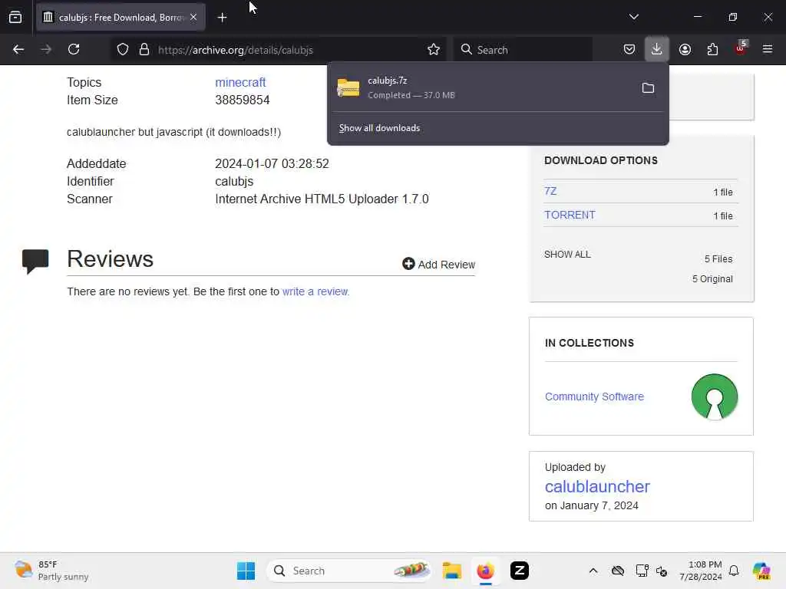Go back to previous page

click(18, 50)
